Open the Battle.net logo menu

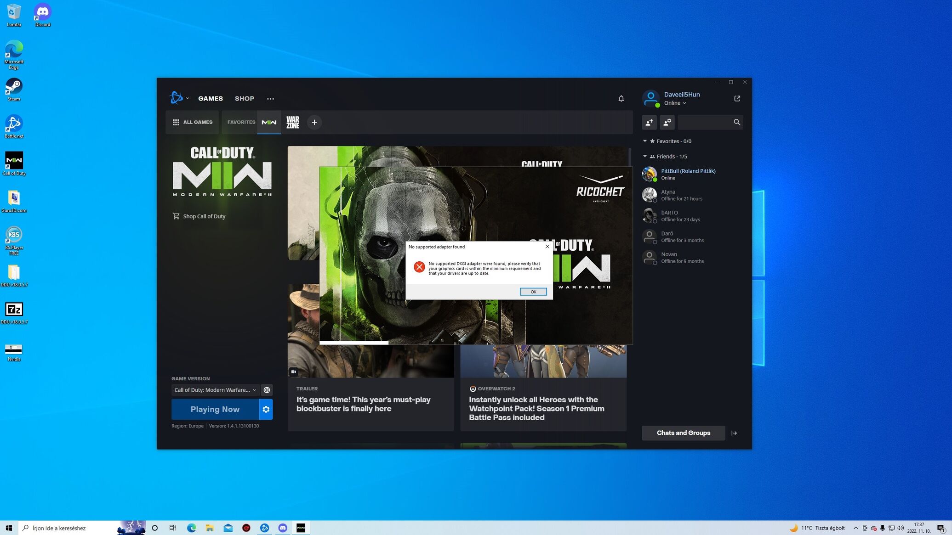click(179, 98)
